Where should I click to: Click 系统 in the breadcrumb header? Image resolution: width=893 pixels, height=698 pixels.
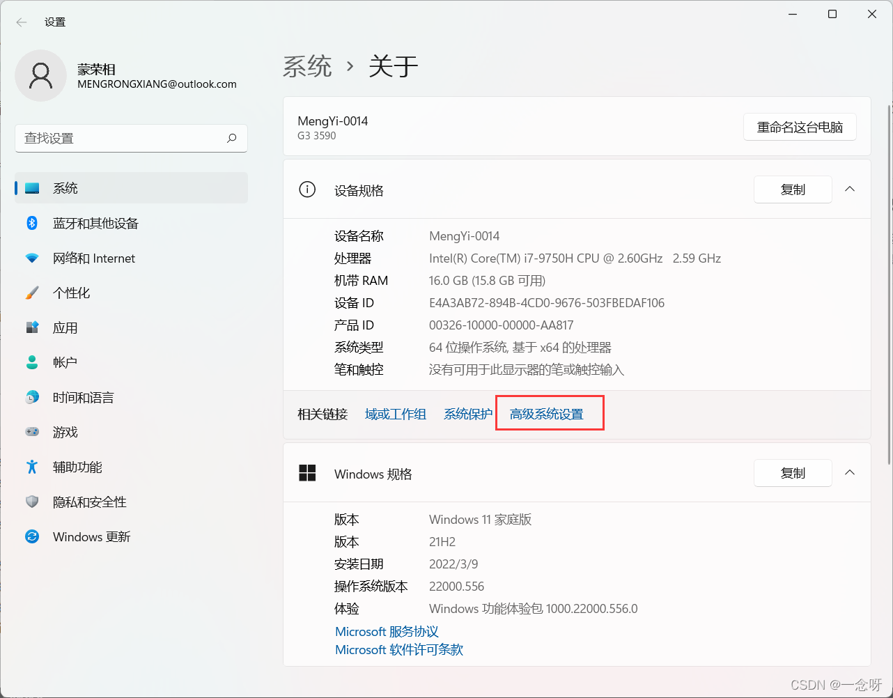[307, 67]
